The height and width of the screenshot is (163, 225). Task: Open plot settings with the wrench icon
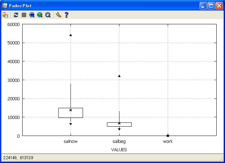coord(58,15)
